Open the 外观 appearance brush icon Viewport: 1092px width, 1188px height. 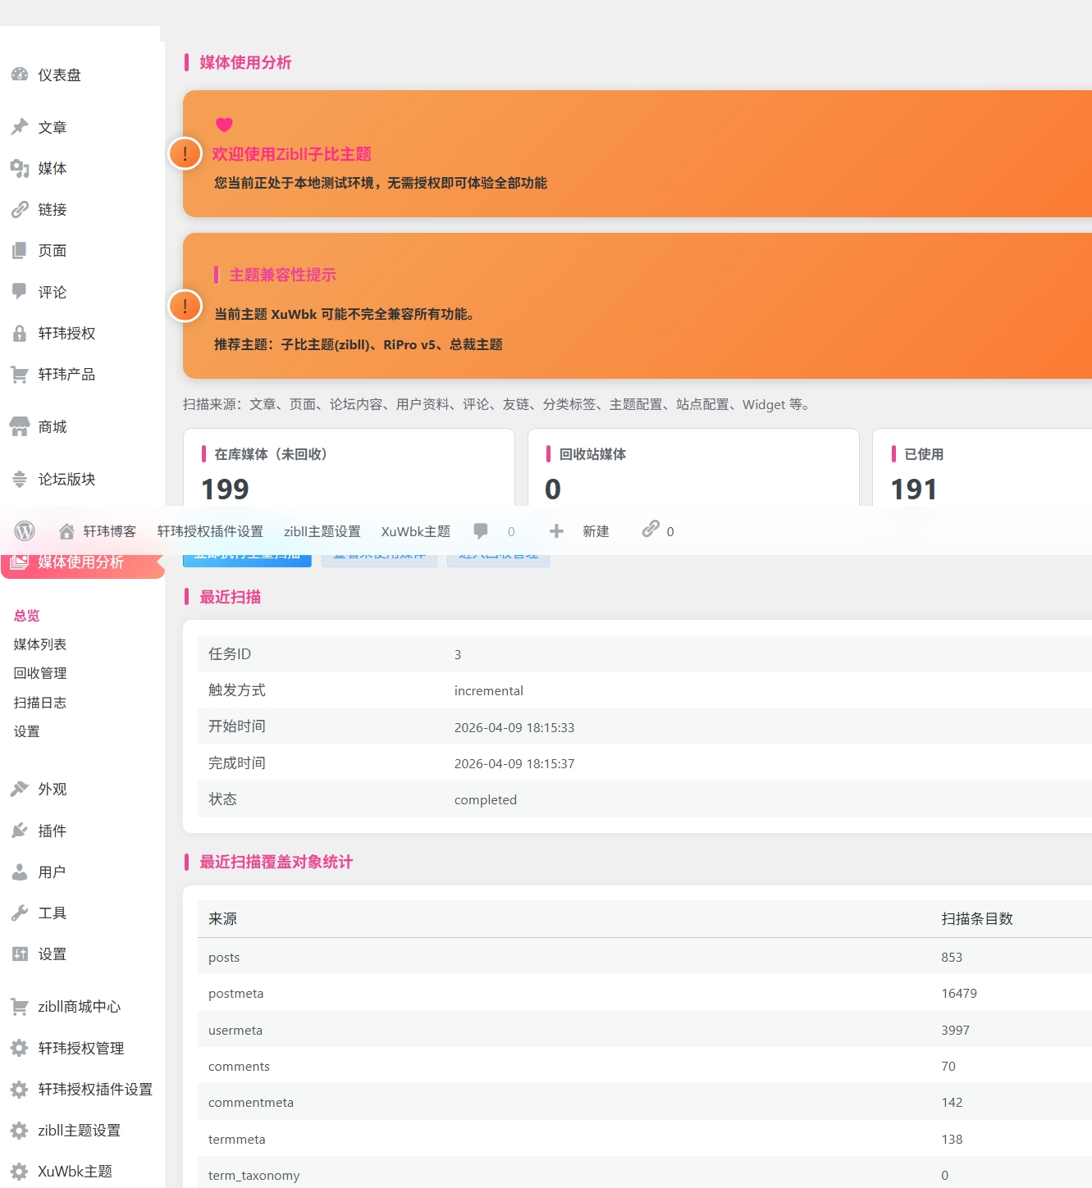coord(20,789)
